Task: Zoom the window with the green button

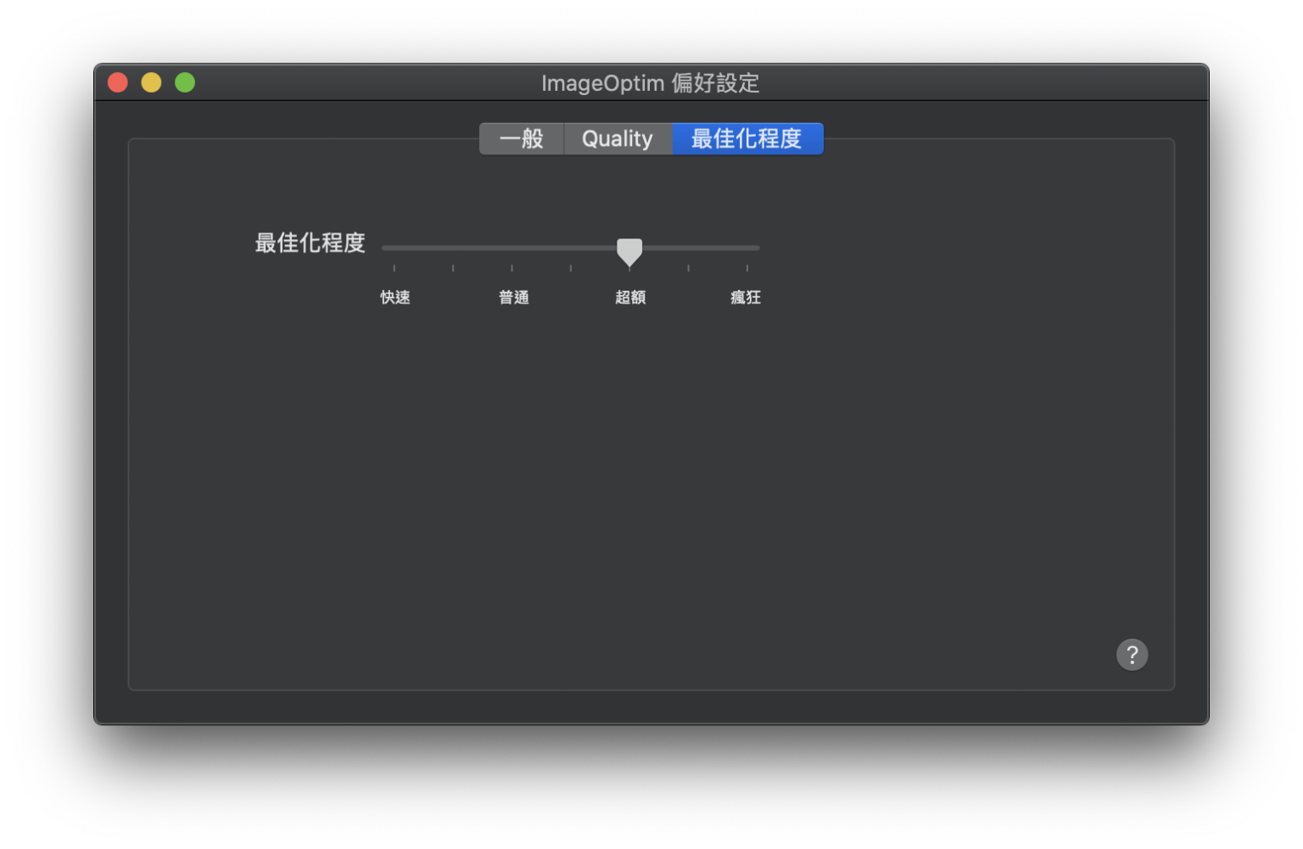Action: coord(185,82)
